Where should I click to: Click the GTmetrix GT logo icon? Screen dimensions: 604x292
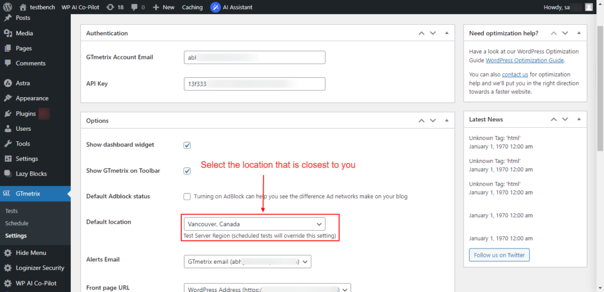coord(6,194)
